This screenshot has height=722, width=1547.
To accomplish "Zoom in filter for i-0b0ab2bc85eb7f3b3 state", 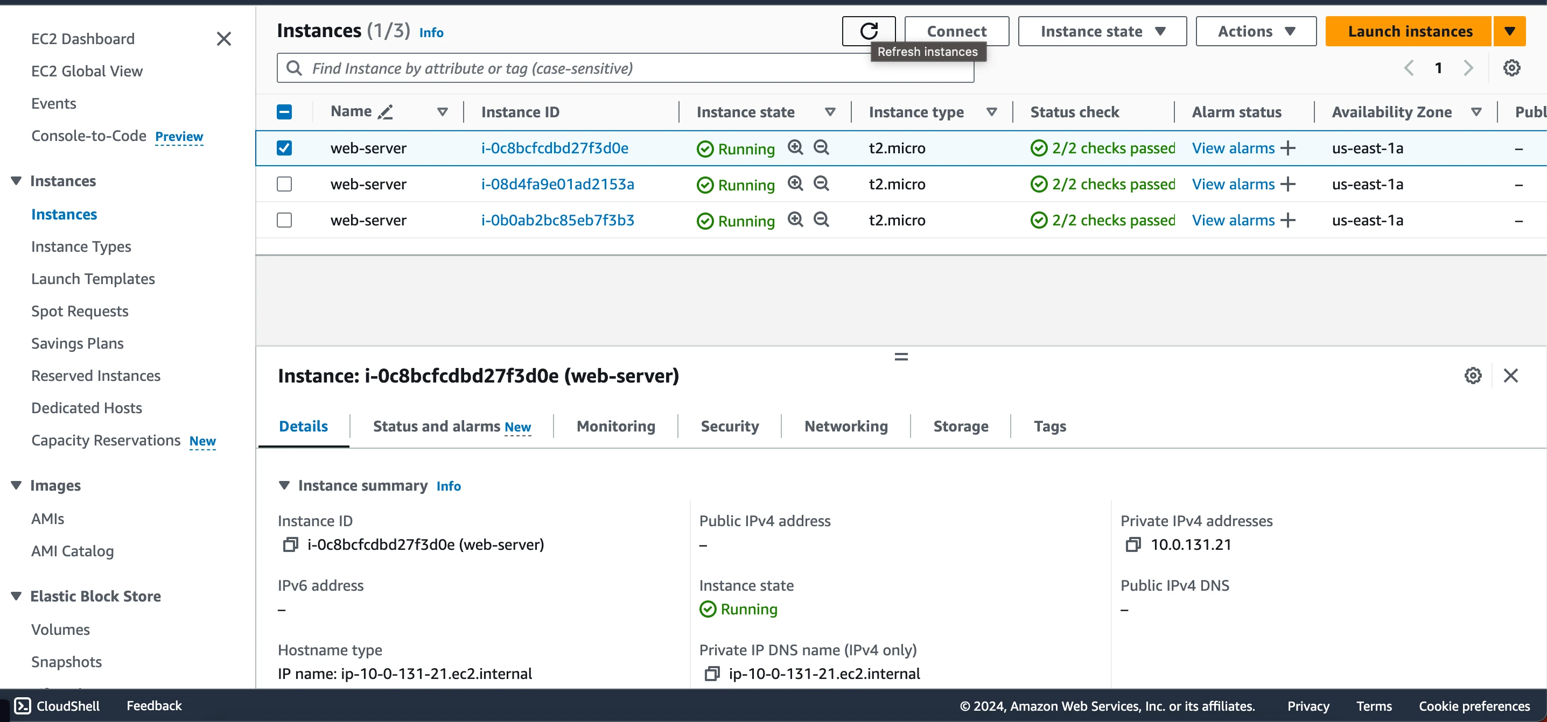I will (x=795, y=219).
